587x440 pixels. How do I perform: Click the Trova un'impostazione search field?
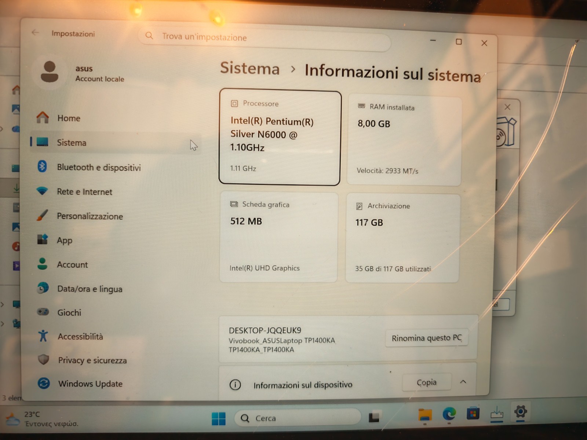(x=264, y=38)
